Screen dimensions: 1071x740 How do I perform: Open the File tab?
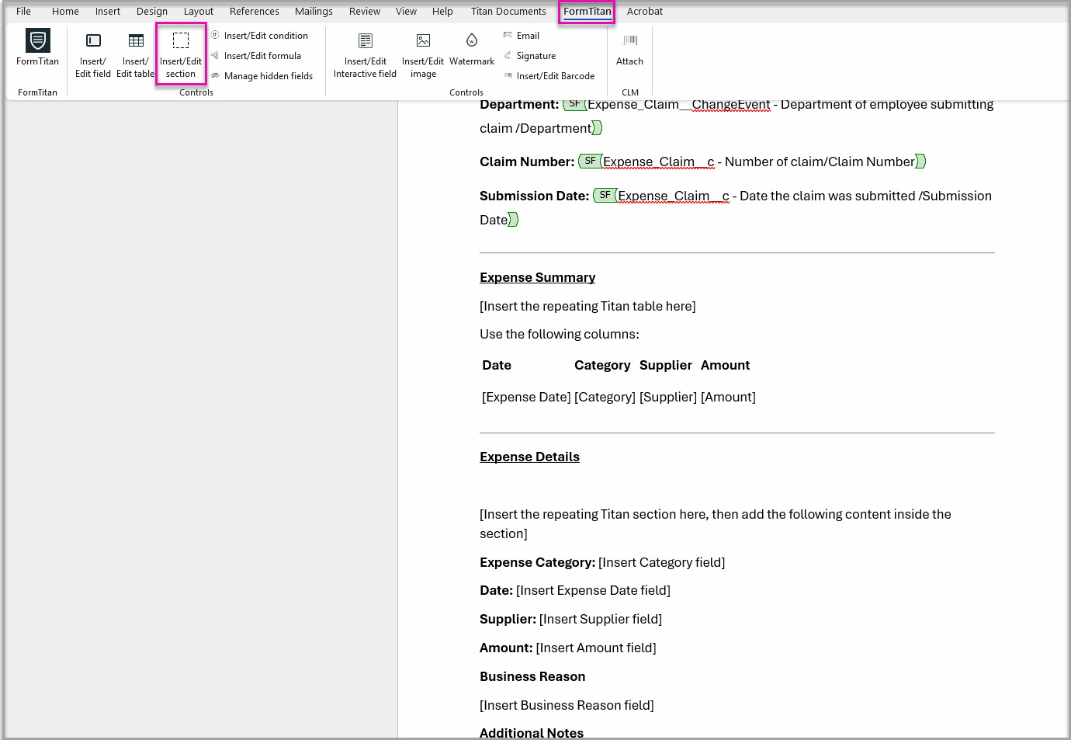(23, 12)
